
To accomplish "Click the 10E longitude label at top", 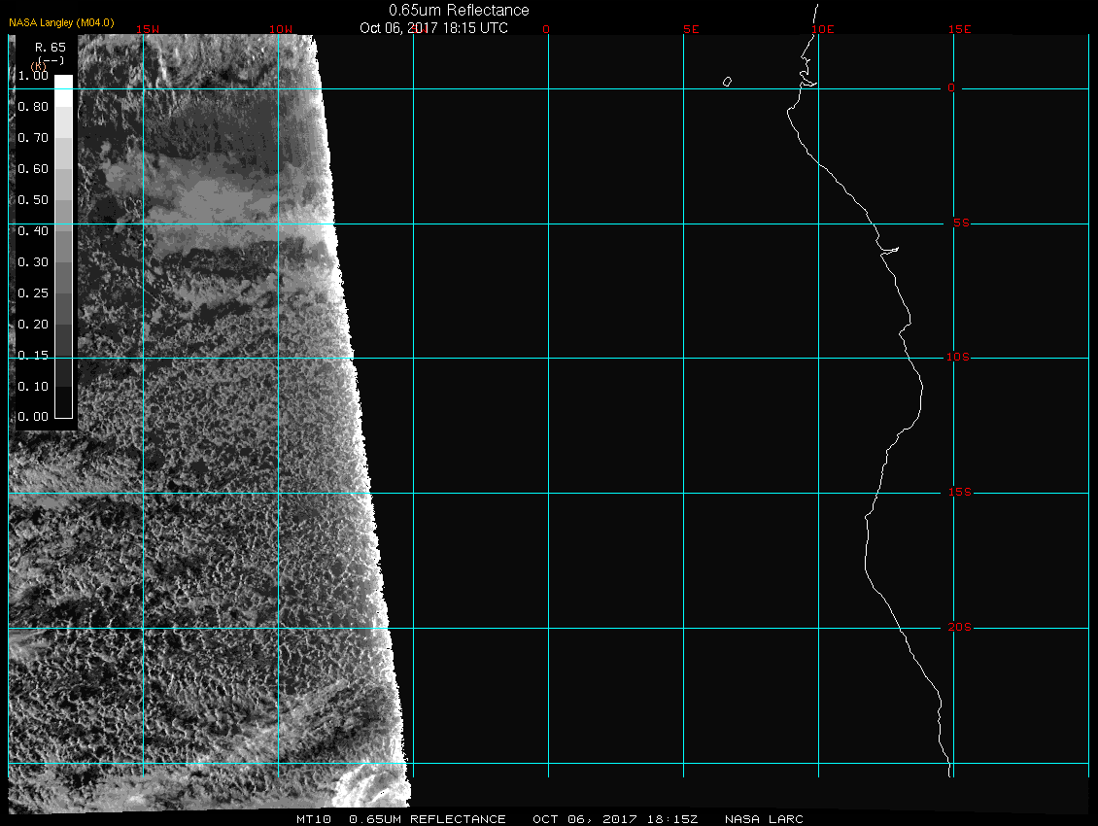I will coord(823,29).
